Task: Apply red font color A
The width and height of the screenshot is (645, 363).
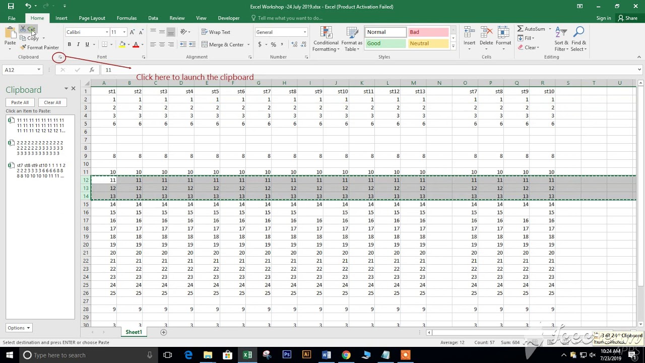Action: pos(136,44)
